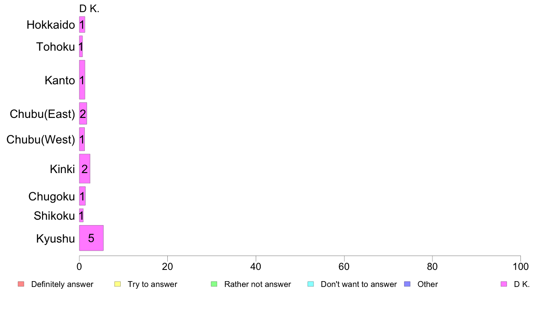This screenshot has height=330, width=533.
Task: Select the Kyushu bar showing 5
Action: [x=92, y=238]
